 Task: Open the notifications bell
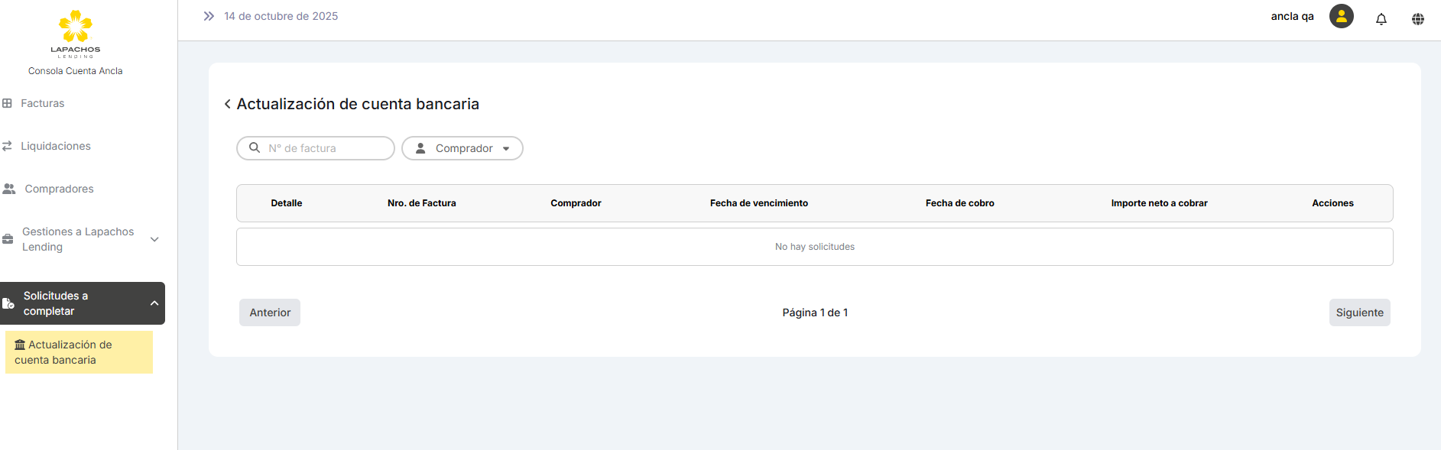click(x=1381, y=19)
